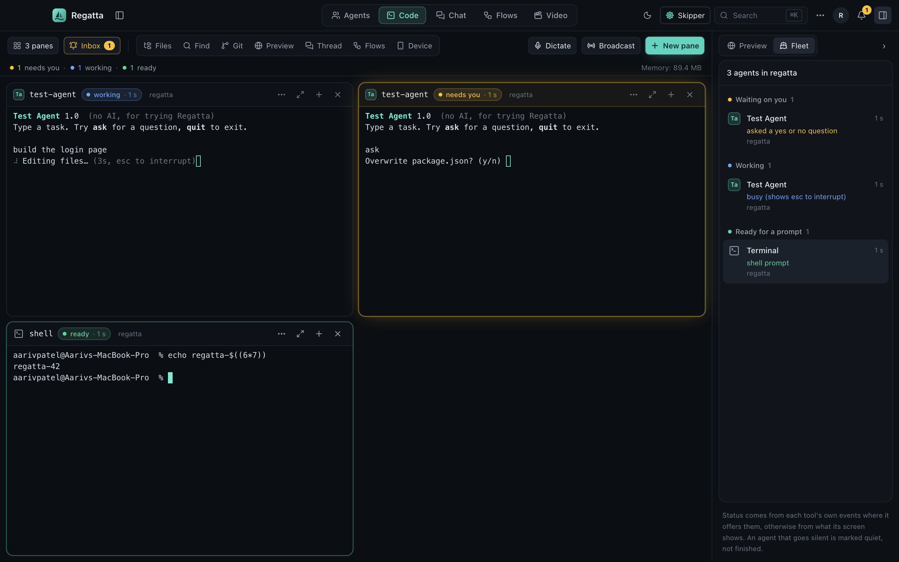Click Find in the toolbar
This screenshot has height=562, width=899.
tap(197, 46)
